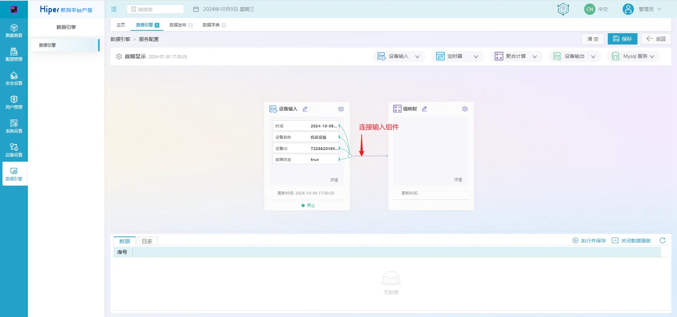Image resolution: width=677 pixels, height=317 pixels.
Task: Open 用户管理 in the left sidebar
Action: [14, 102]
